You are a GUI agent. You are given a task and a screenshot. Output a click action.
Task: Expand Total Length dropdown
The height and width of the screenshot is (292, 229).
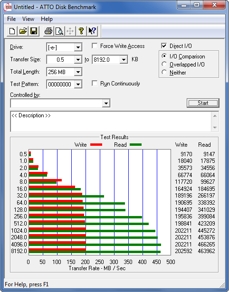(78, 72)
